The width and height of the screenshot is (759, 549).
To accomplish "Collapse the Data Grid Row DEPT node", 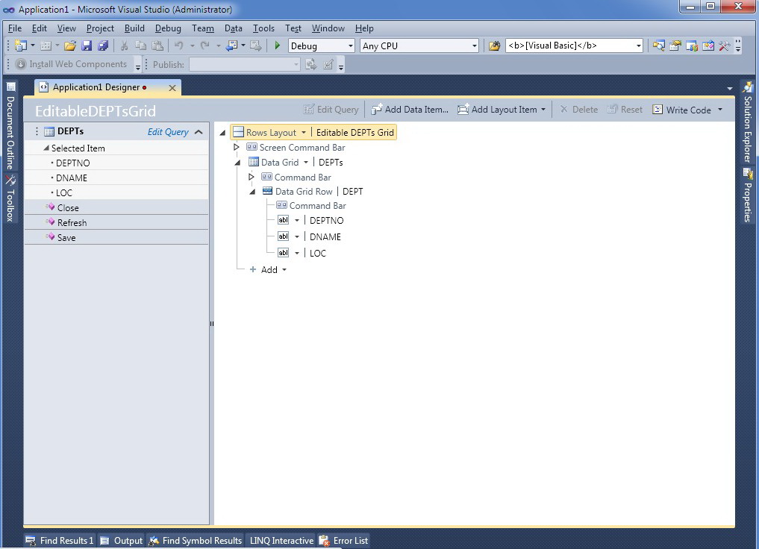I will (252, 192).
